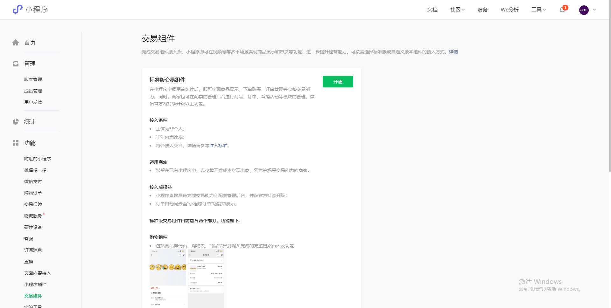
Task: Open 成员管理 page
Action: click(33, 91)
